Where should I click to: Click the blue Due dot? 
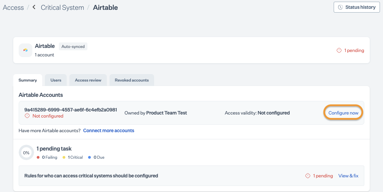89,157
